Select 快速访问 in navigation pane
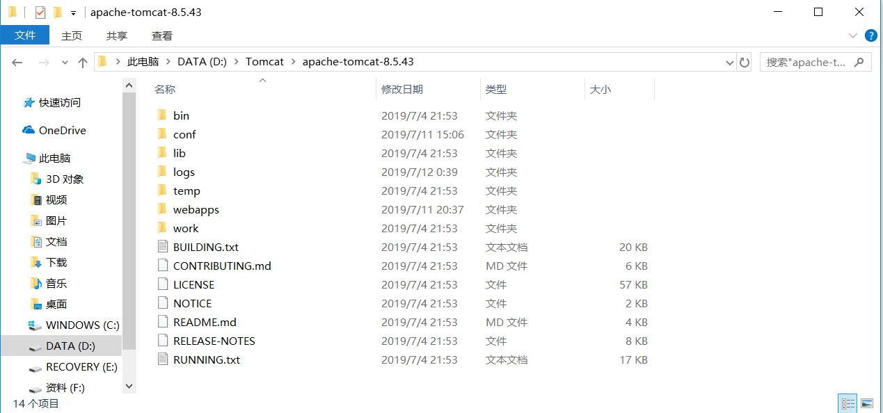 tap(60, 103)
